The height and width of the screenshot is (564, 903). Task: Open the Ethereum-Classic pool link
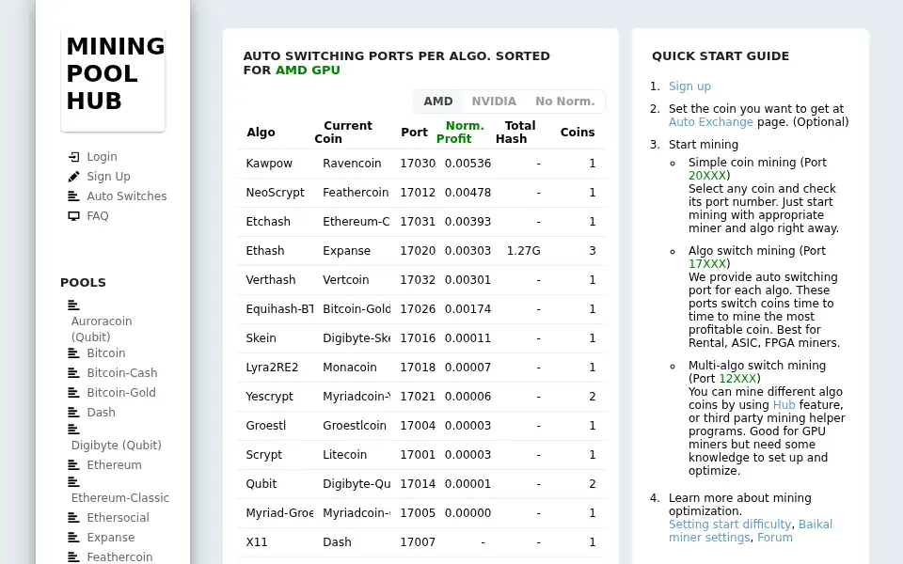point(120,498)
